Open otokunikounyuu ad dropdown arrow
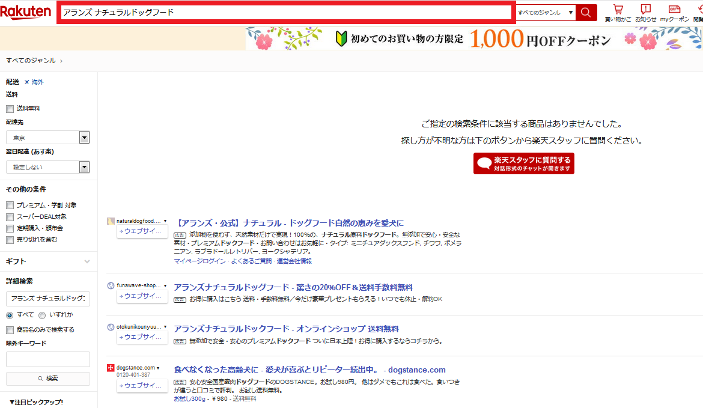This screenshot has height=408, width=703. 165,327
